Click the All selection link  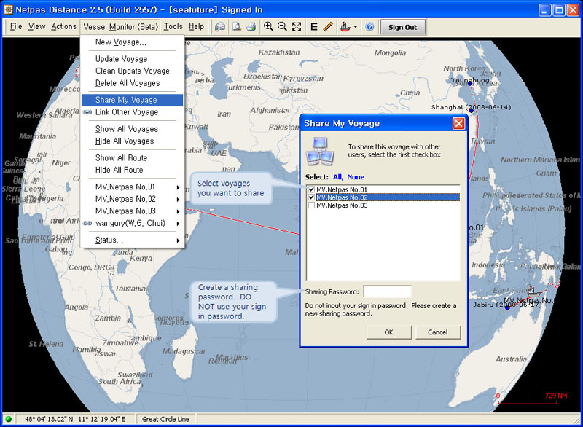pyautogui.click(x=338, y=177)
